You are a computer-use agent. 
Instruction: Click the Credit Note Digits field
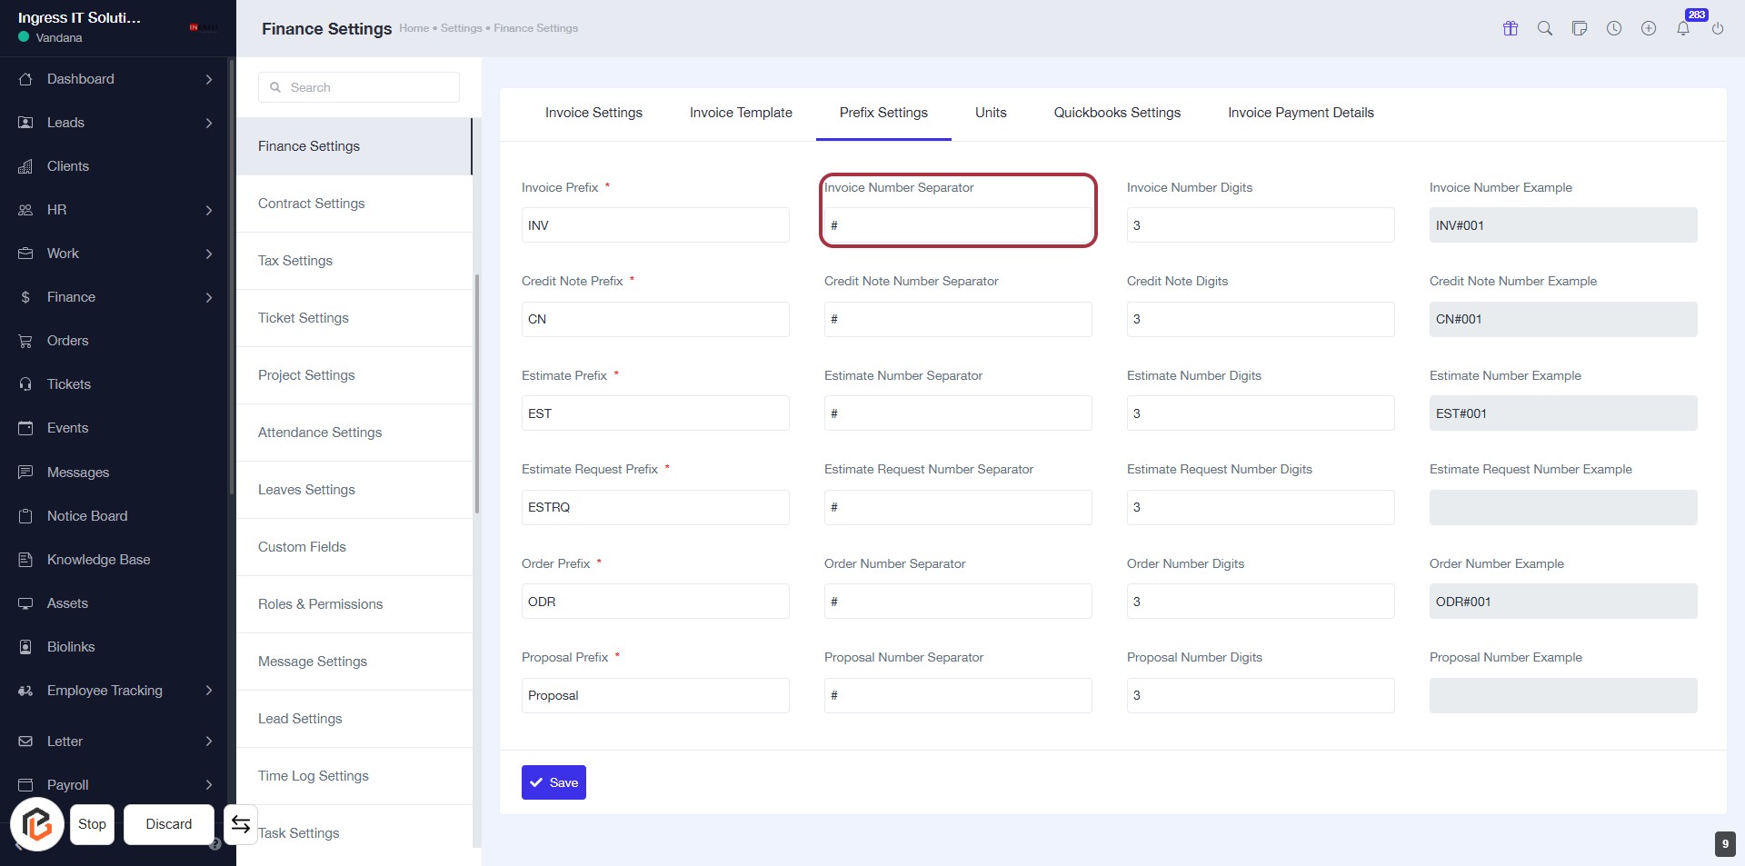[x=1261, y=320]
